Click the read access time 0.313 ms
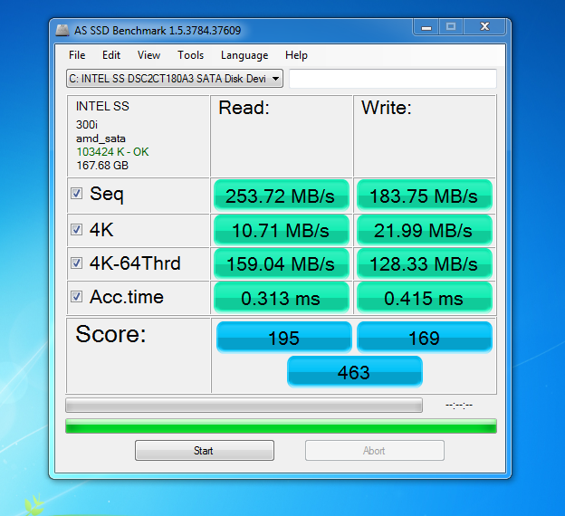 (281, 298)
